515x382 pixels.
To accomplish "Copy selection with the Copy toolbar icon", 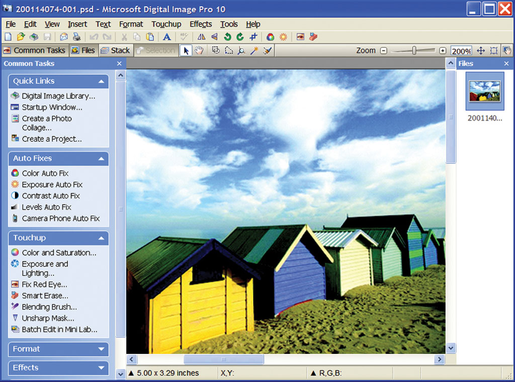I will [x=137, y=37].
